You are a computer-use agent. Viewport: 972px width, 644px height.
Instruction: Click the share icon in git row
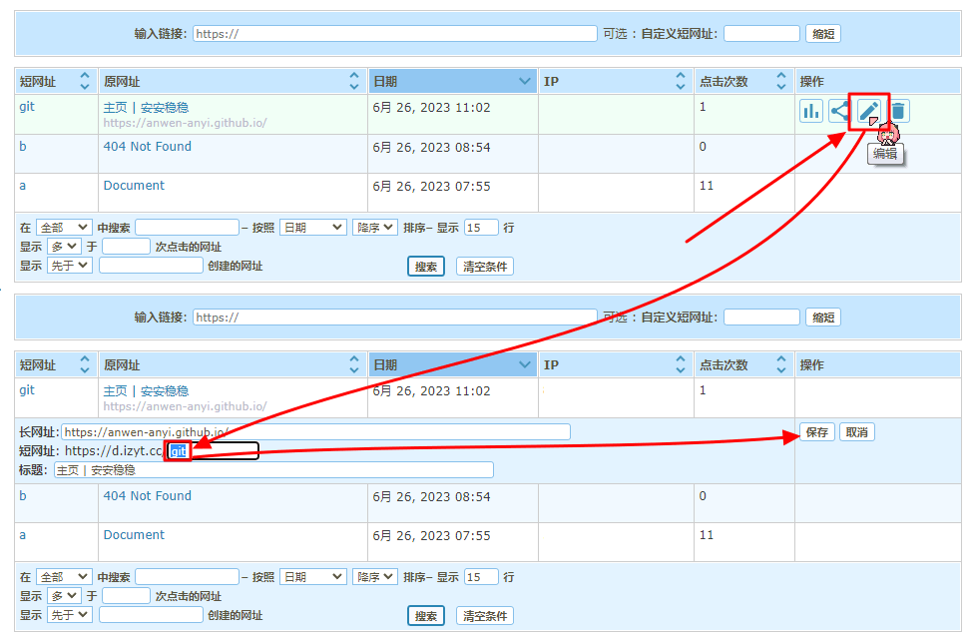pyautogui.click(x=839, y=111)
